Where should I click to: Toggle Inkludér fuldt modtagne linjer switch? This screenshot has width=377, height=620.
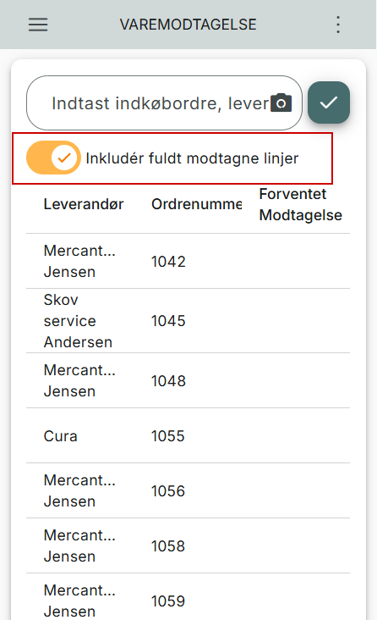click(54, 158)
